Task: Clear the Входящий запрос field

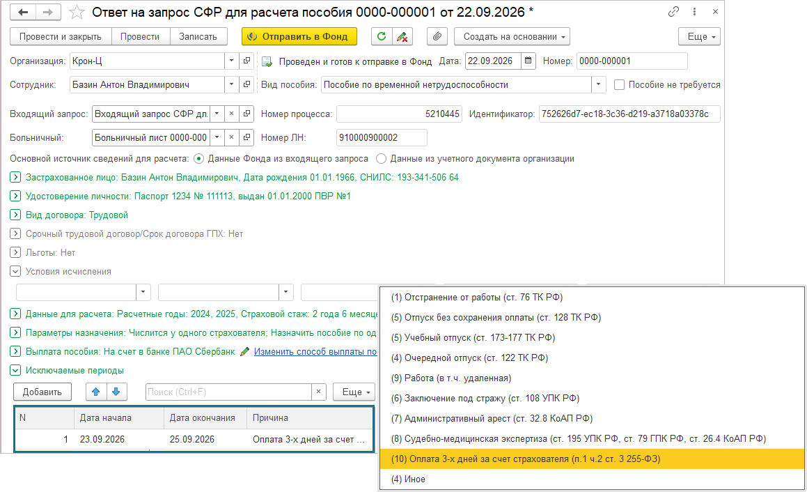Action: tap(232, 114)
